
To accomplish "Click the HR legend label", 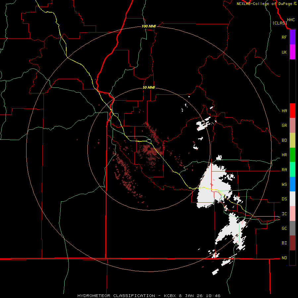I will point(284,155).
